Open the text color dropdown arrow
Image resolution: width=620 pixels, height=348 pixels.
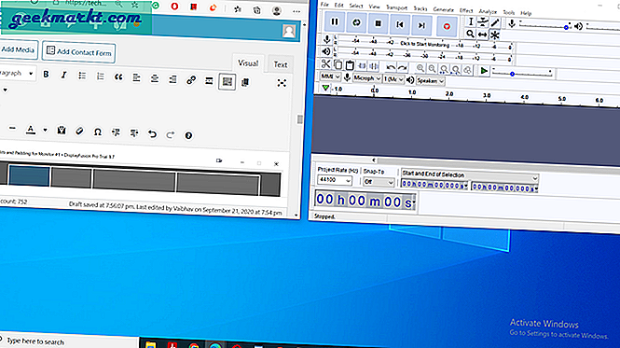[45, 130]
